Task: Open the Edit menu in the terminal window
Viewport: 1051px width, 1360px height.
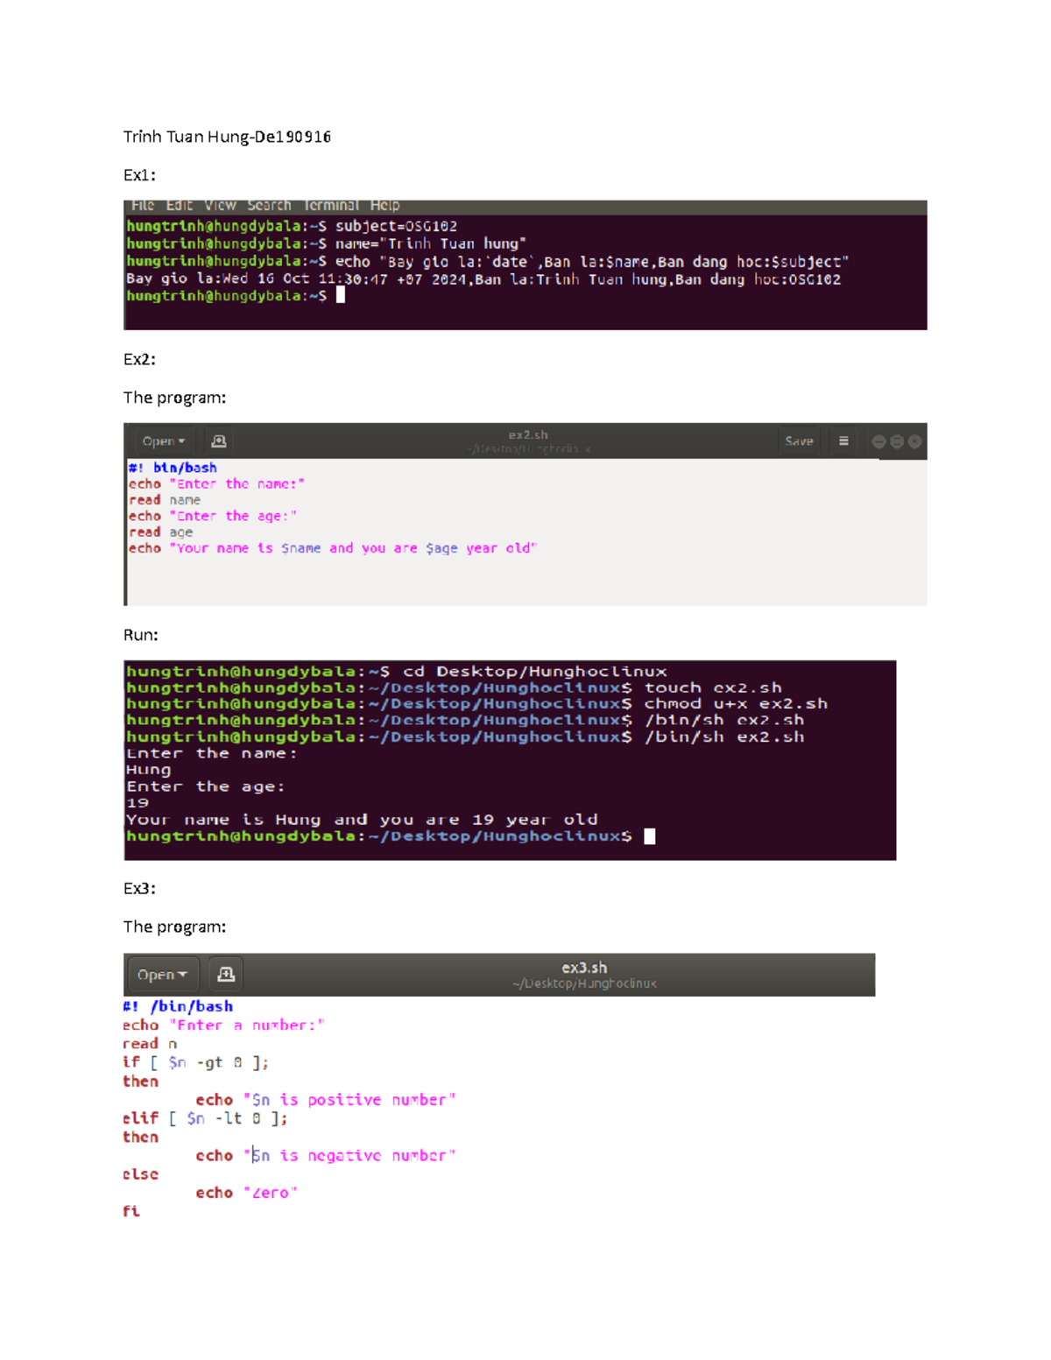Action: [x=179, y=205]
